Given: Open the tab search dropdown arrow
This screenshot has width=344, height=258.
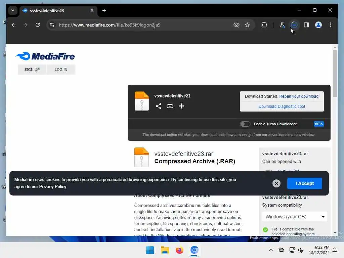Looking at the screenshot, I should tap(13, 10).
